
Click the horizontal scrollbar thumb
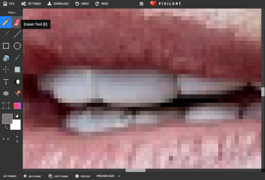135,170
